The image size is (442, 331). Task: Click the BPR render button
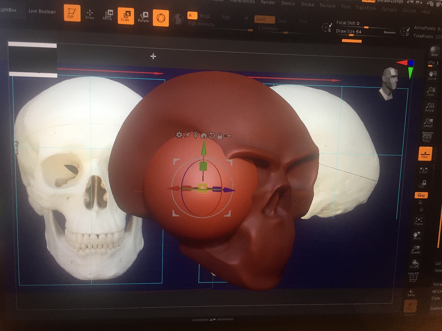click(435, 51)
